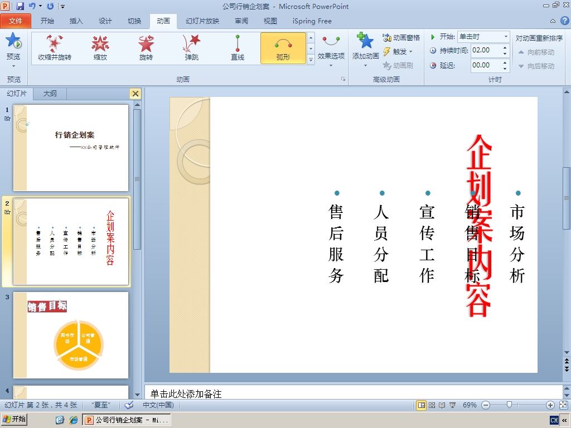Open the Customize Quick Access Toolbar dropdown
The width and height of the screenshot is (571, 428).
[x=62, y=6]
